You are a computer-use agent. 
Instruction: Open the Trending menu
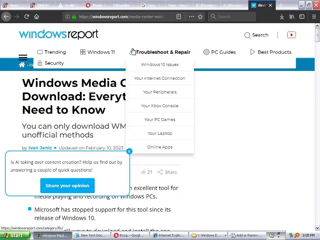[52, 52]
